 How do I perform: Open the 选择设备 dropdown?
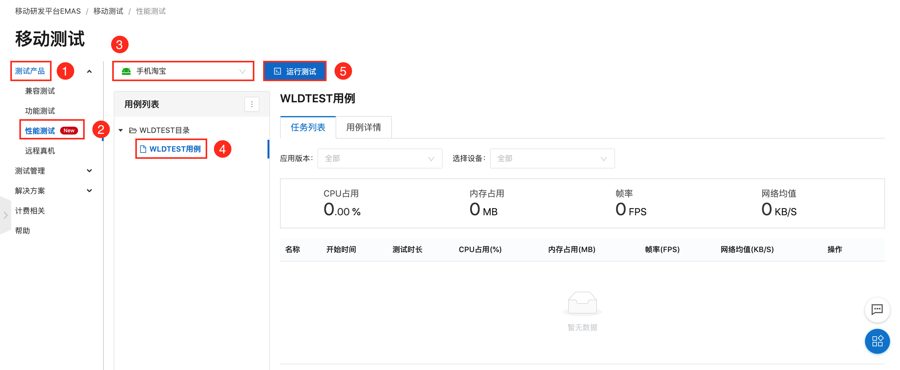click(x=552, y=159)
